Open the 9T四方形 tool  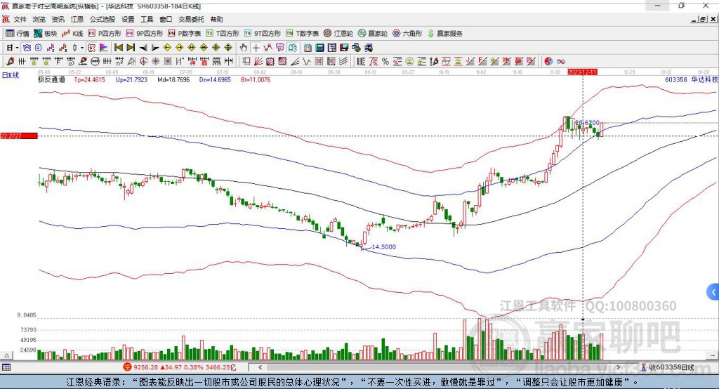pos(263,34)
